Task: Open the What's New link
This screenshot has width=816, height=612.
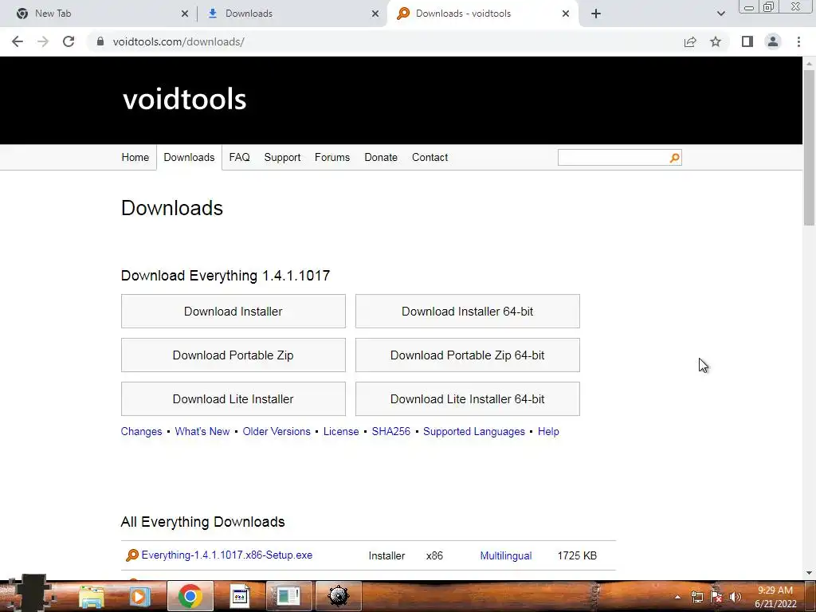Action: coord(202,431)
